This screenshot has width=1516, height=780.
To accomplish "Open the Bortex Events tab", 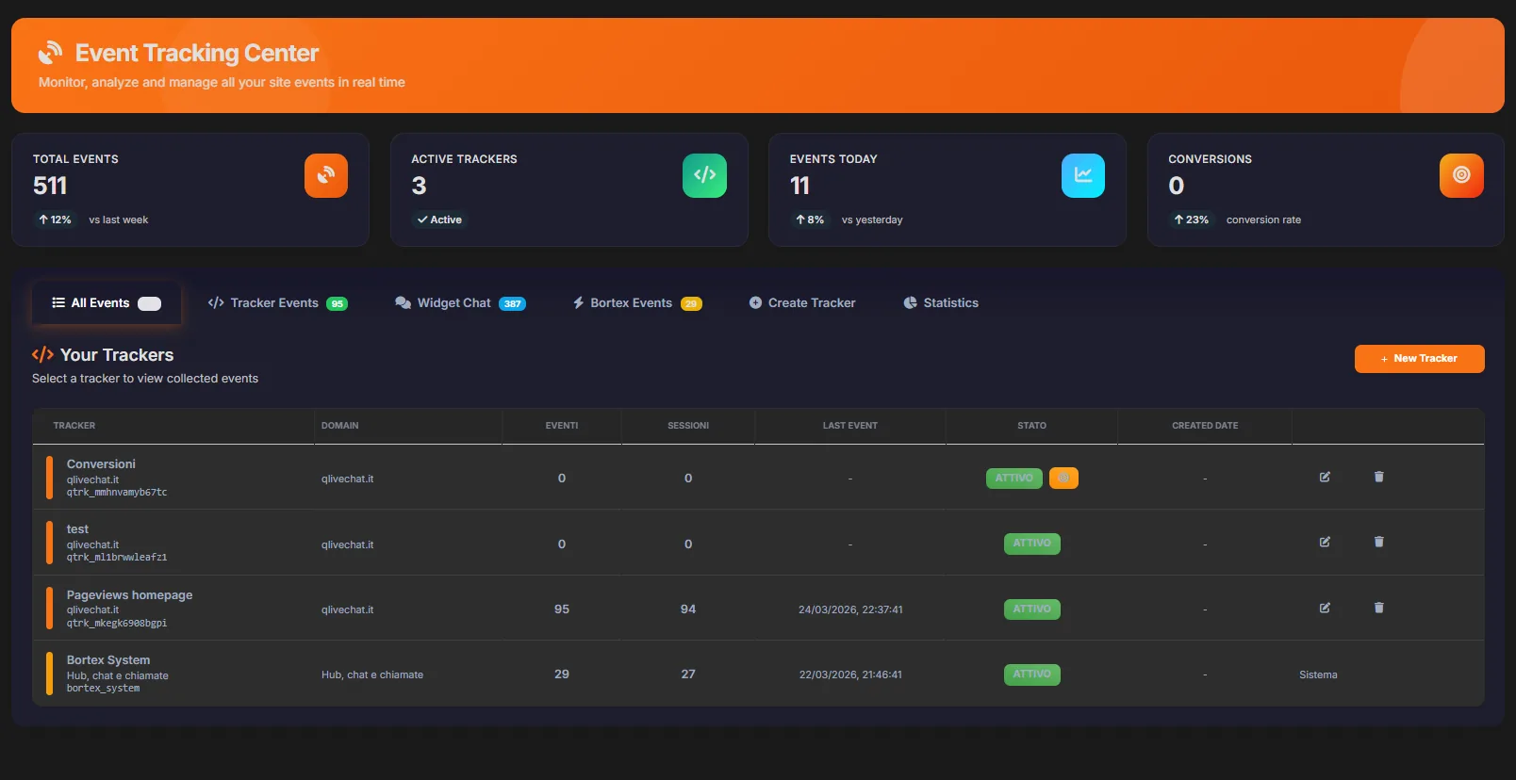I will point(637,303).
